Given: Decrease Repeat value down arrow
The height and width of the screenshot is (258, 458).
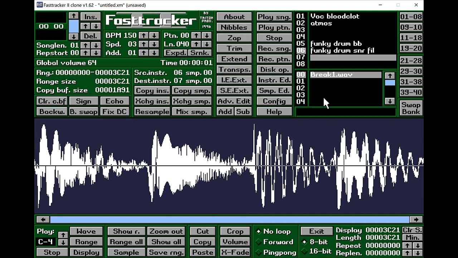Looking at the screenshot, I should point(418,245).
